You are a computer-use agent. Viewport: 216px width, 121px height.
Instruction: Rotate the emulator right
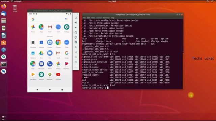click(76, 37)
